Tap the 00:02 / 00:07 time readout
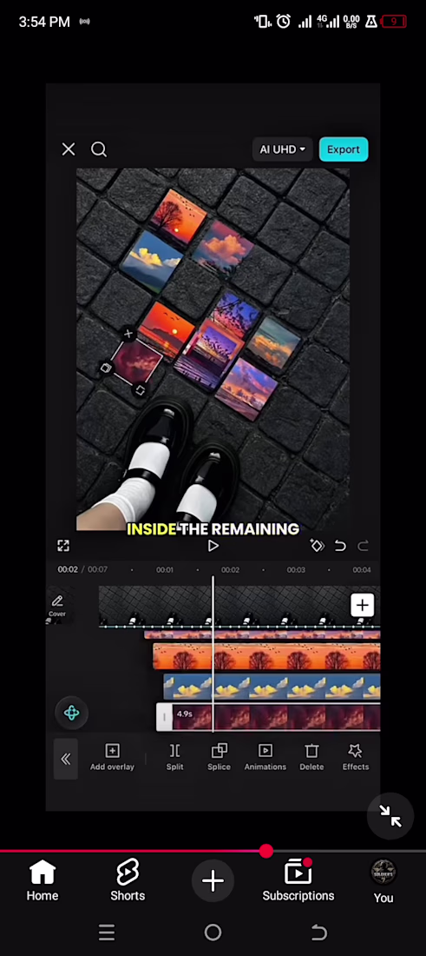The image size is (426, 956). [82, 569]
